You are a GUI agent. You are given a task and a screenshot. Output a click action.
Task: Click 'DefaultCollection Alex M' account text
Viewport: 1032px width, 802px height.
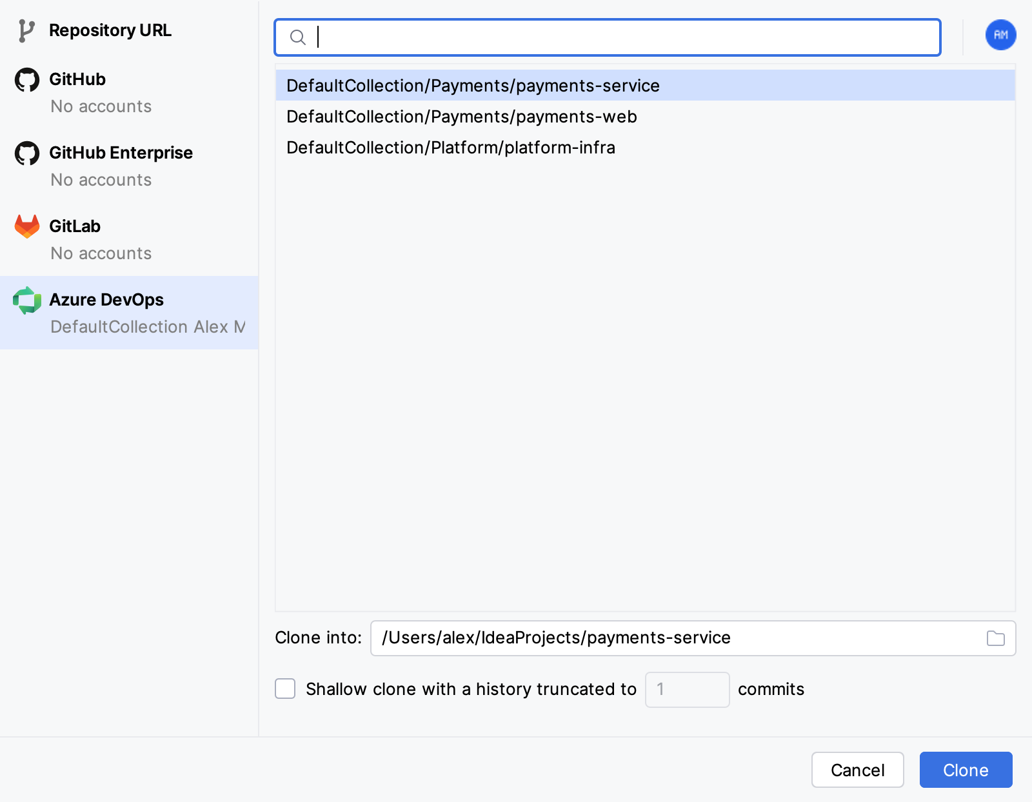pyautogui.click(x=148, y=327)
